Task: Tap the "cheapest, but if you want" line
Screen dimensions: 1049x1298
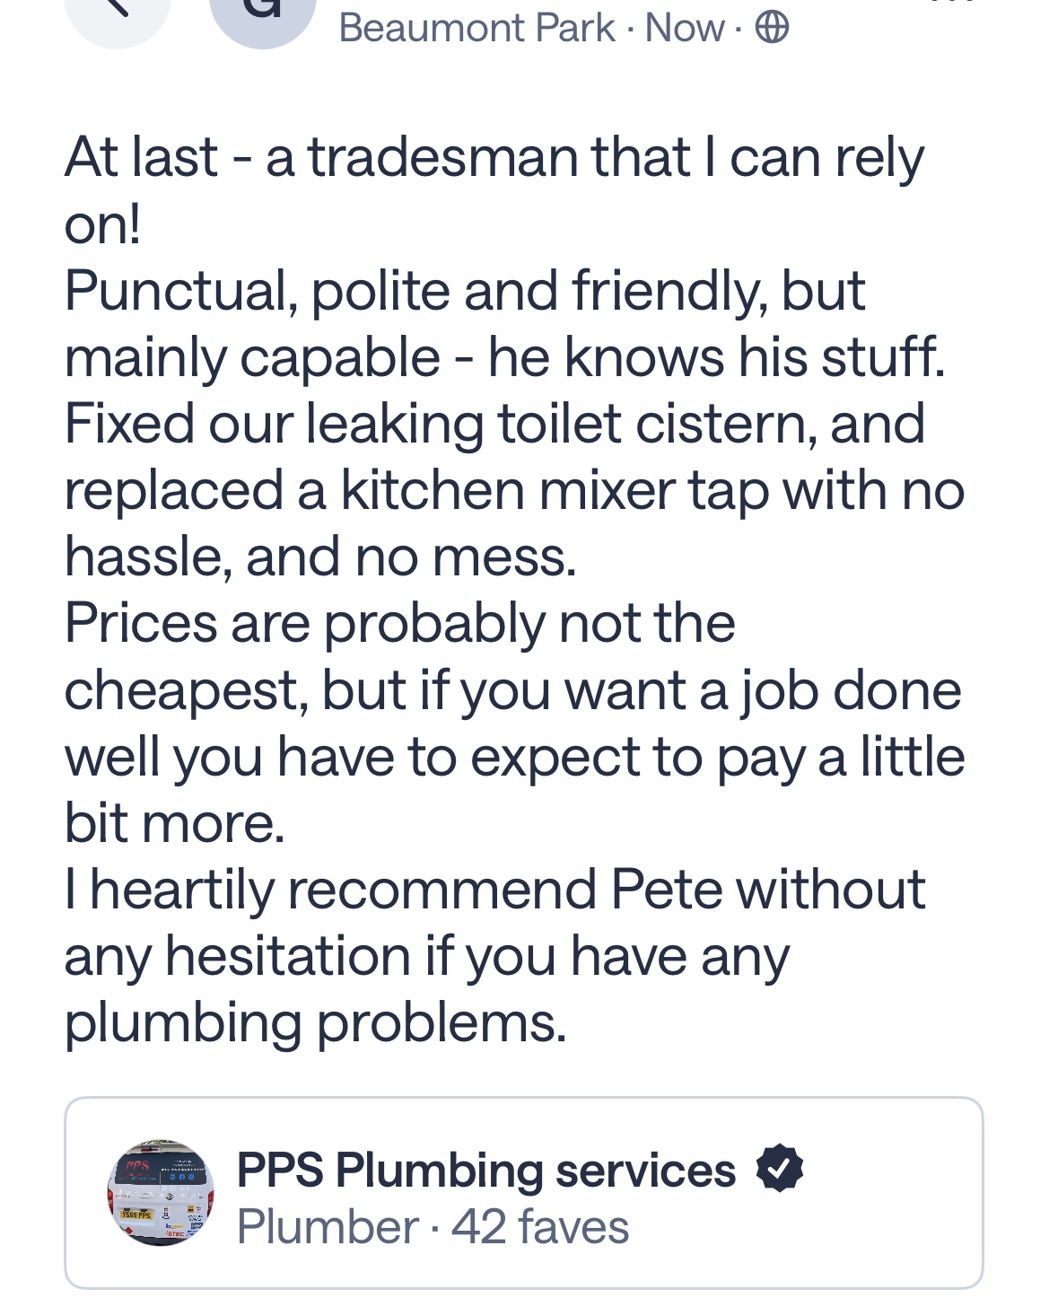Action: pos(512,689)
